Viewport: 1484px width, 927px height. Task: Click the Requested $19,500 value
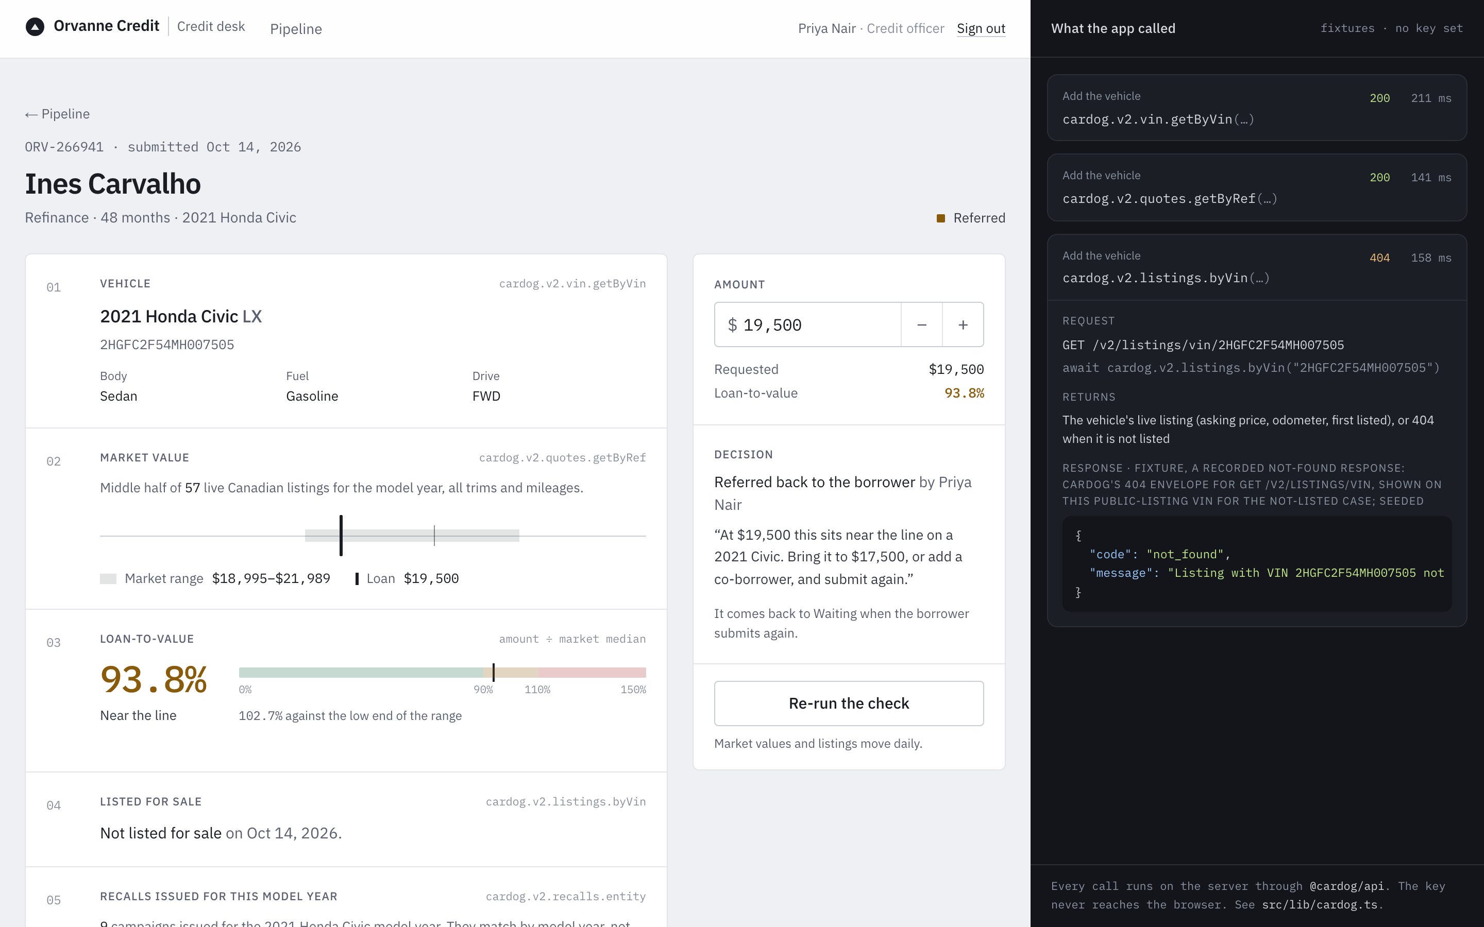pyautogui.click(x=956, y=369)
